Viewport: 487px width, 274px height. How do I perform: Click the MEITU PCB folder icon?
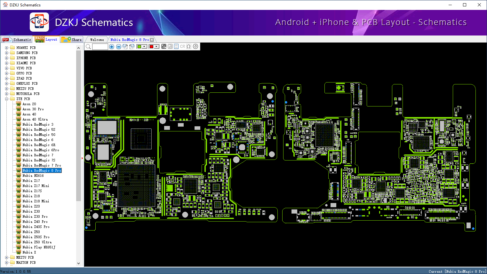(x=12, y=257)
